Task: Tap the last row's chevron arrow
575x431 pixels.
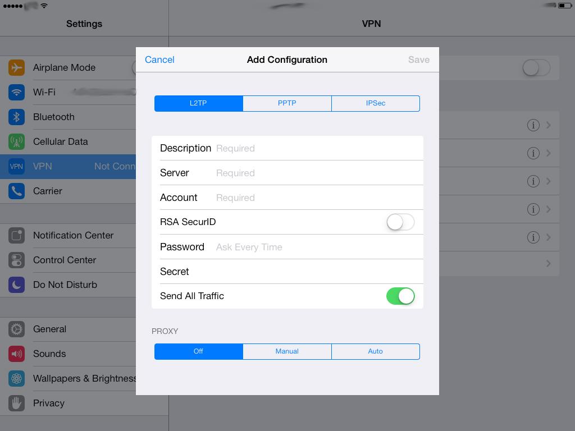Action: 548,264
